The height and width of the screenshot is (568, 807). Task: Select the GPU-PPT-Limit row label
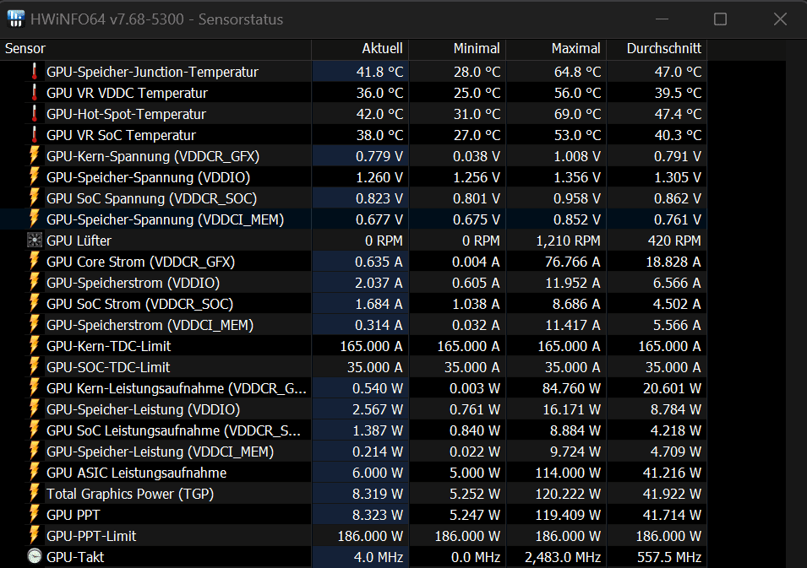91,536
